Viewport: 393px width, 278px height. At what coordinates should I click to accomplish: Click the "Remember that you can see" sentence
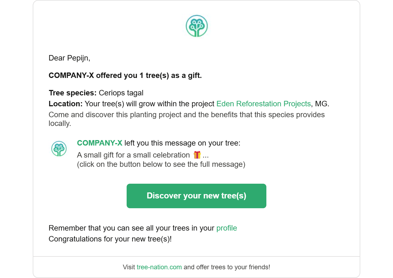click(131, 228)
